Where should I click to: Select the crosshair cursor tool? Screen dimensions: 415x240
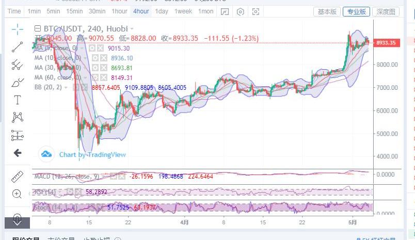tap(18, 29)
